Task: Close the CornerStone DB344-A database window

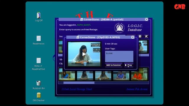Action: (x=146, y=19)
